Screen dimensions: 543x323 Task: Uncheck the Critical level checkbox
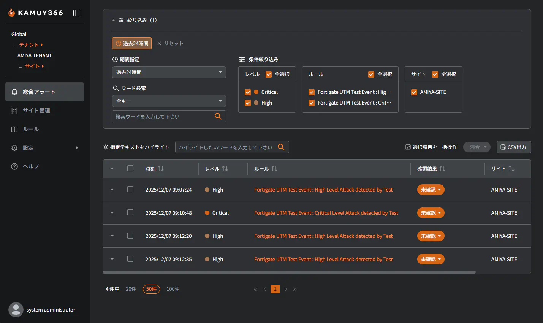coord(248,92)
